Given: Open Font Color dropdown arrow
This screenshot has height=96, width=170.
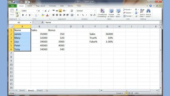Looking at the screenshot, I should 50,15.
